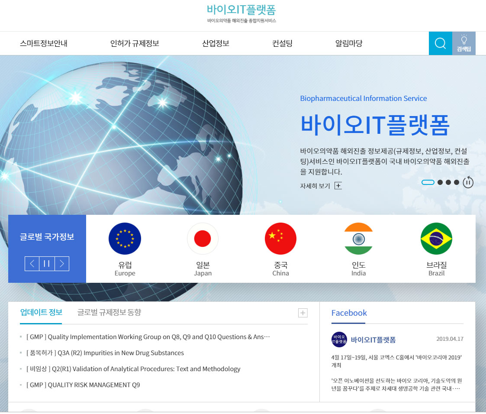The width and height of the screenshot is (486, 414).
Task: Open QUALITY RISK MANAGEMENT Q9 link
Action: (93, 385)
